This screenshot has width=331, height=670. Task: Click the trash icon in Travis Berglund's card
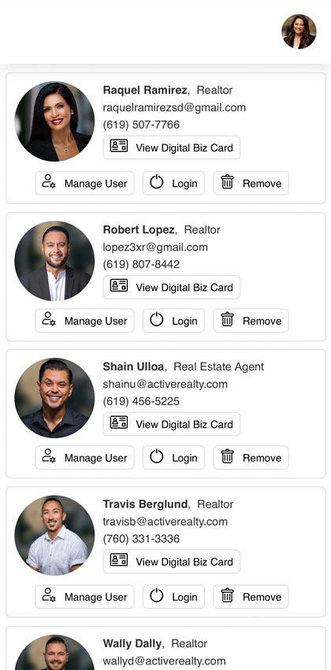[x=227, y=596]
